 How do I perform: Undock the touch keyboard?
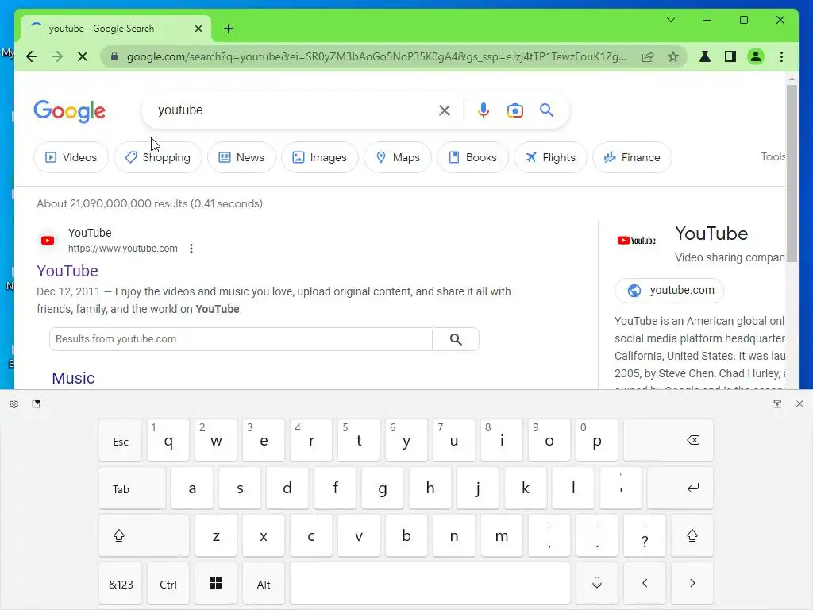coord(777,403)
